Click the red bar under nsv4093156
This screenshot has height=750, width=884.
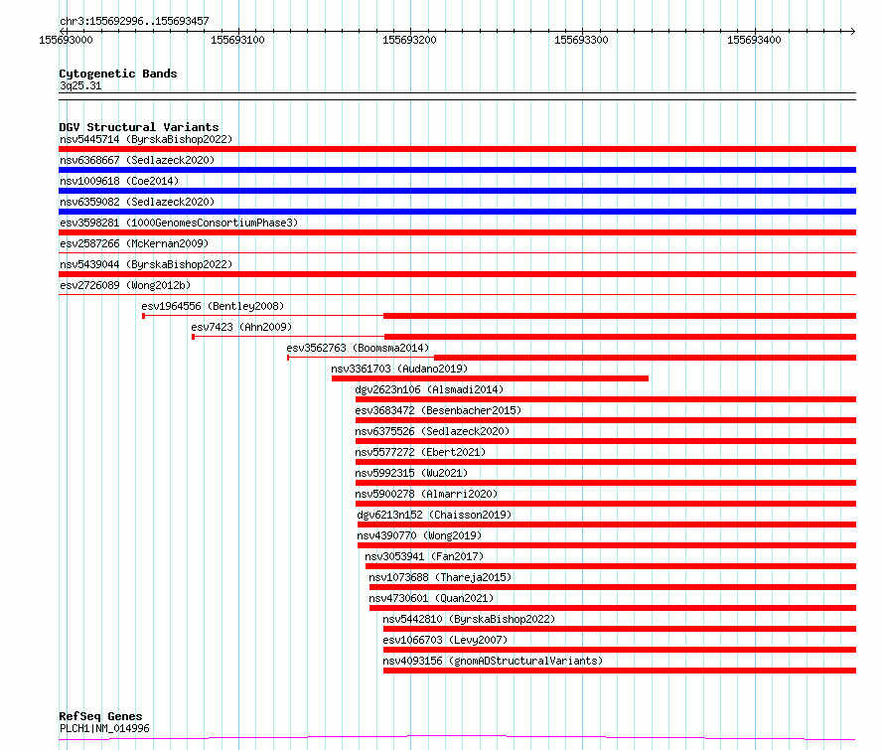[x=620, y=671]
